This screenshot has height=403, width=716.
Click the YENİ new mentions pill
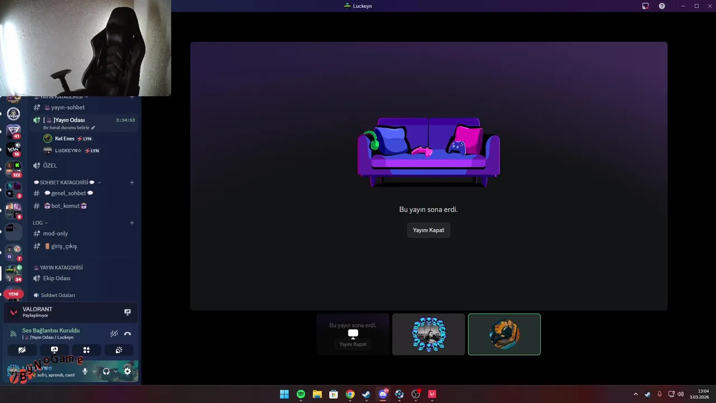[x=13, y=294]
